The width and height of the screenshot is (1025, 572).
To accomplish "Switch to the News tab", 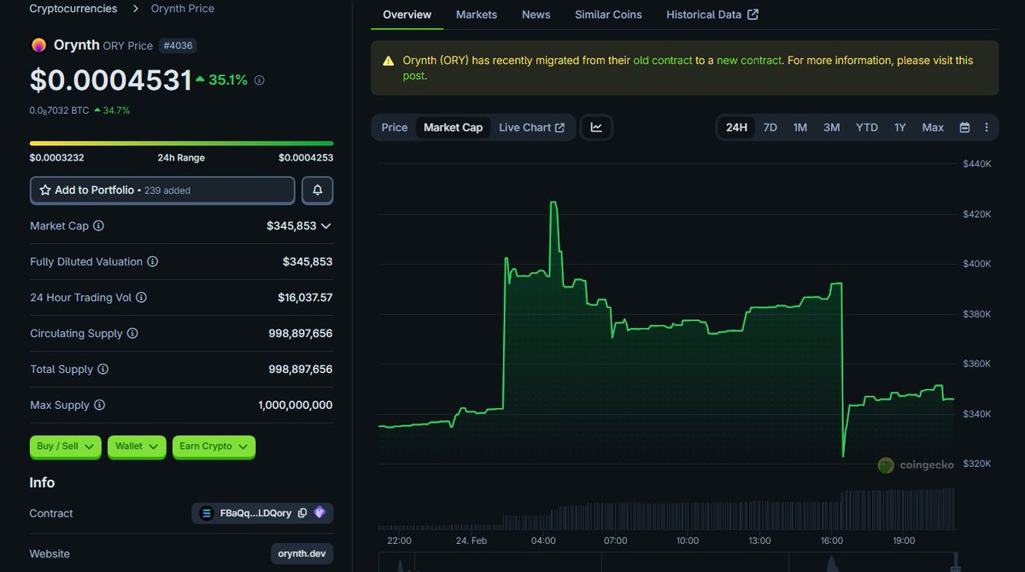I will 536,15.
